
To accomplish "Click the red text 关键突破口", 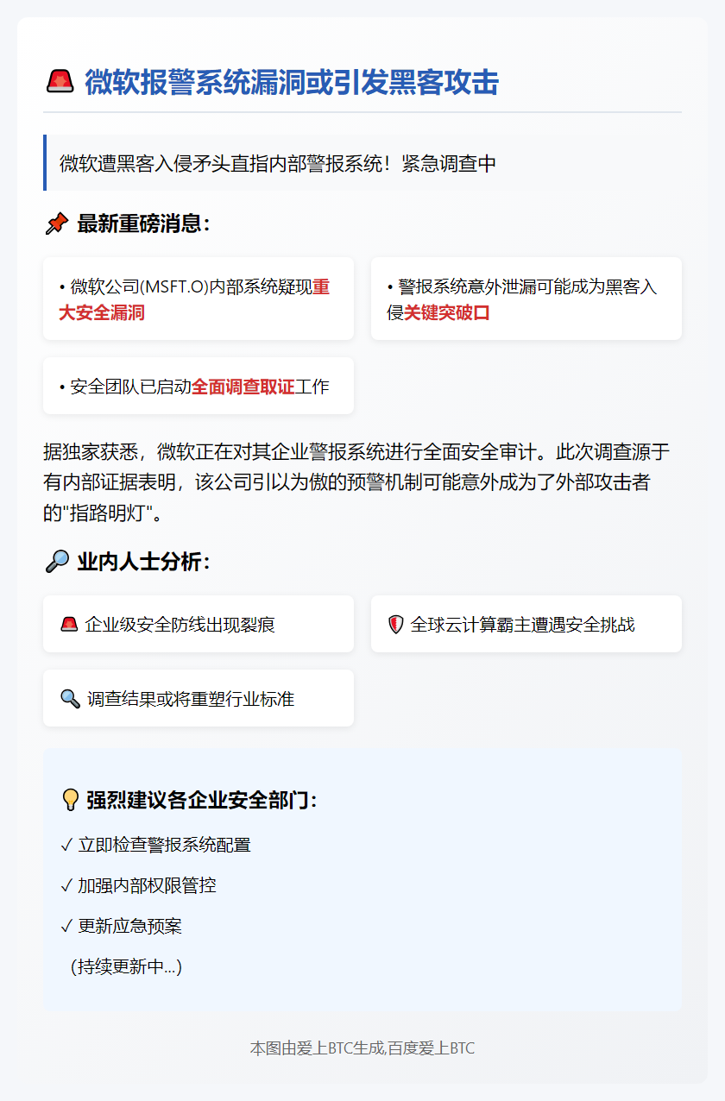I will click(447, 312).
